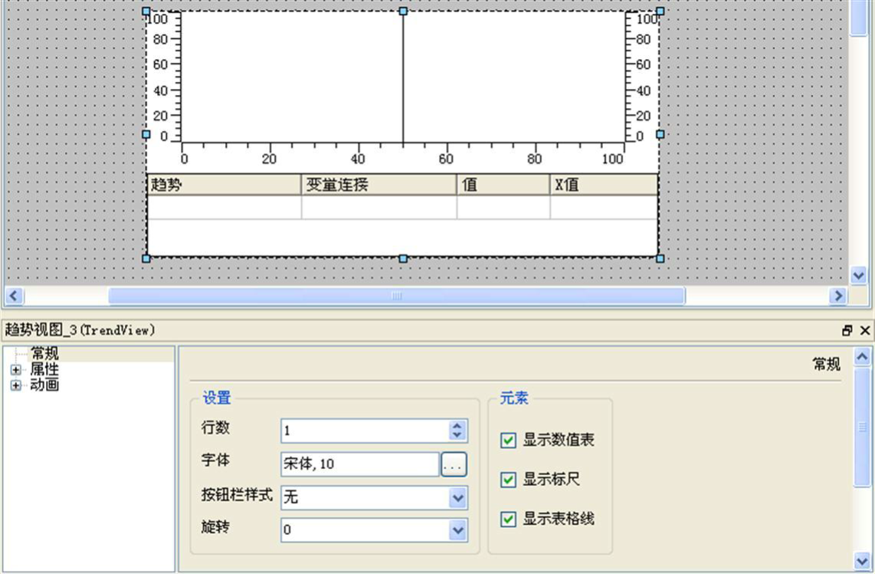Click the top-left corner handle of trend view

tap(146, 11)
